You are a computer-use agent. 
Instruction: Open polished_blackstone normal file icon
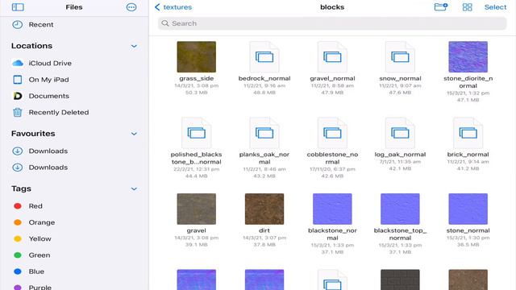click(197, 133)
